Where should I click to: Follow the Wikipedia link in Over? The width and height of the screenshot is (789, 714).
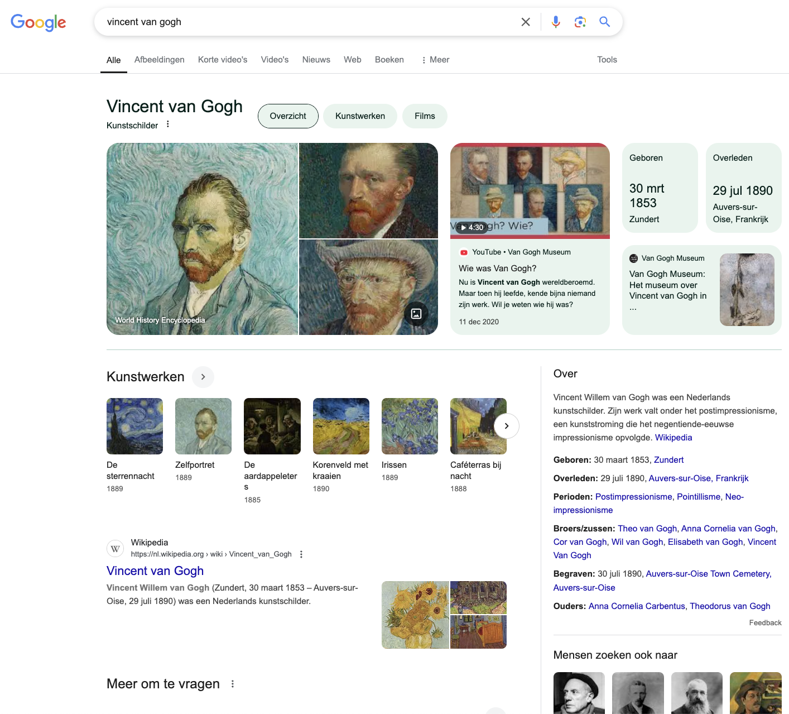[673, 438]
